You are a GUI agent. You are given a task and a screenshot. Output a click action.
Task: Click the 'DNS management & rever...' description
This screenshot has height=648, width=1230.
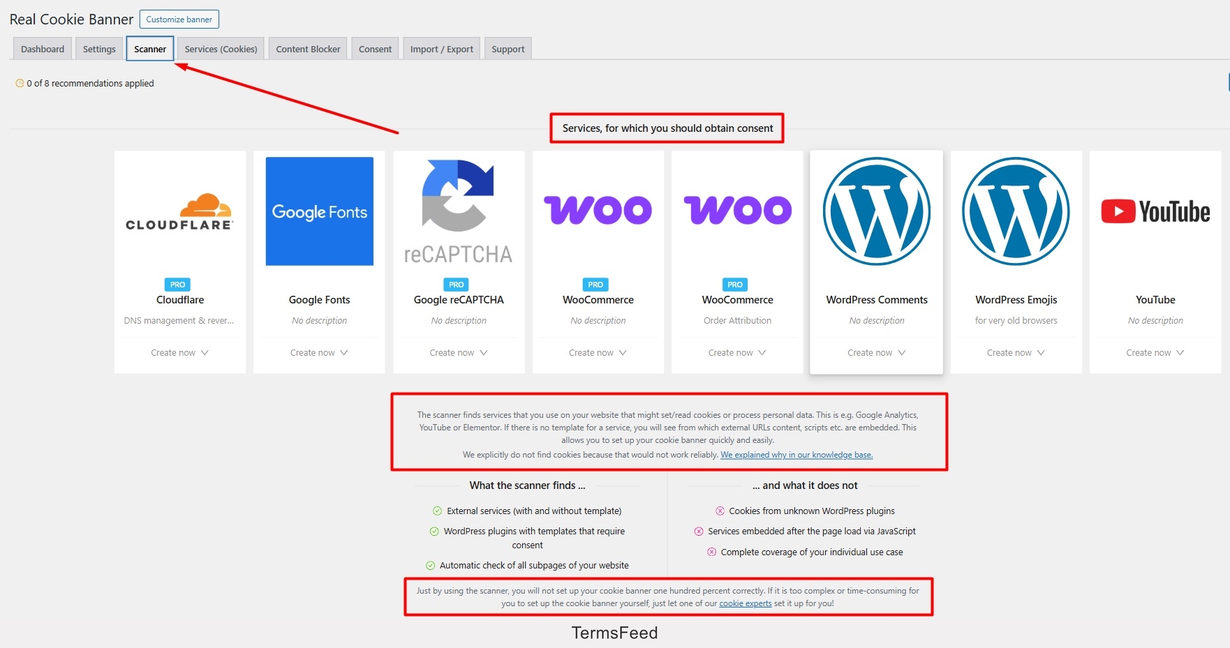[x=179, y=321]
